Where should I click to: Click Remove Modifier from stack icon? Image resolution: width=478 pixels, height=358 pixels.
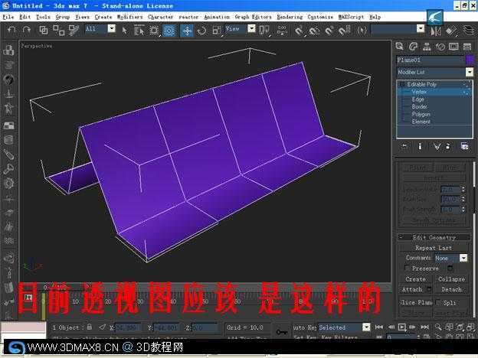tap(448, 147)
